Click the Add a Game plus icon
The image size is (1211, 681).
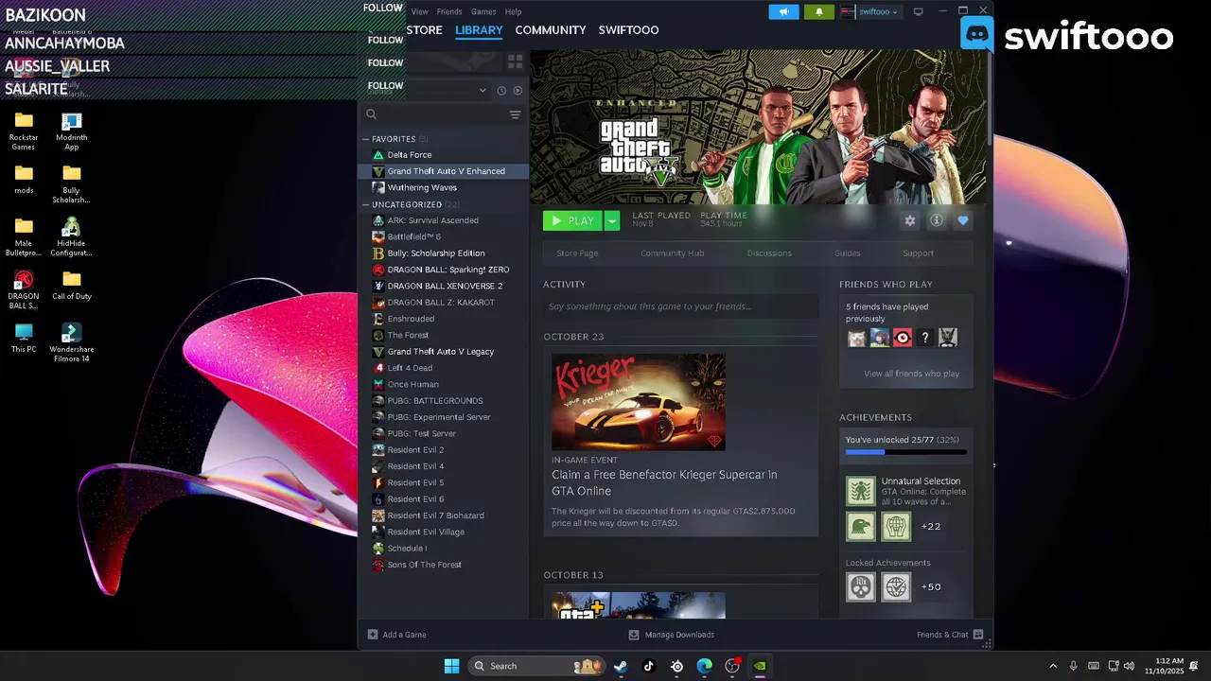coord(373,635)
